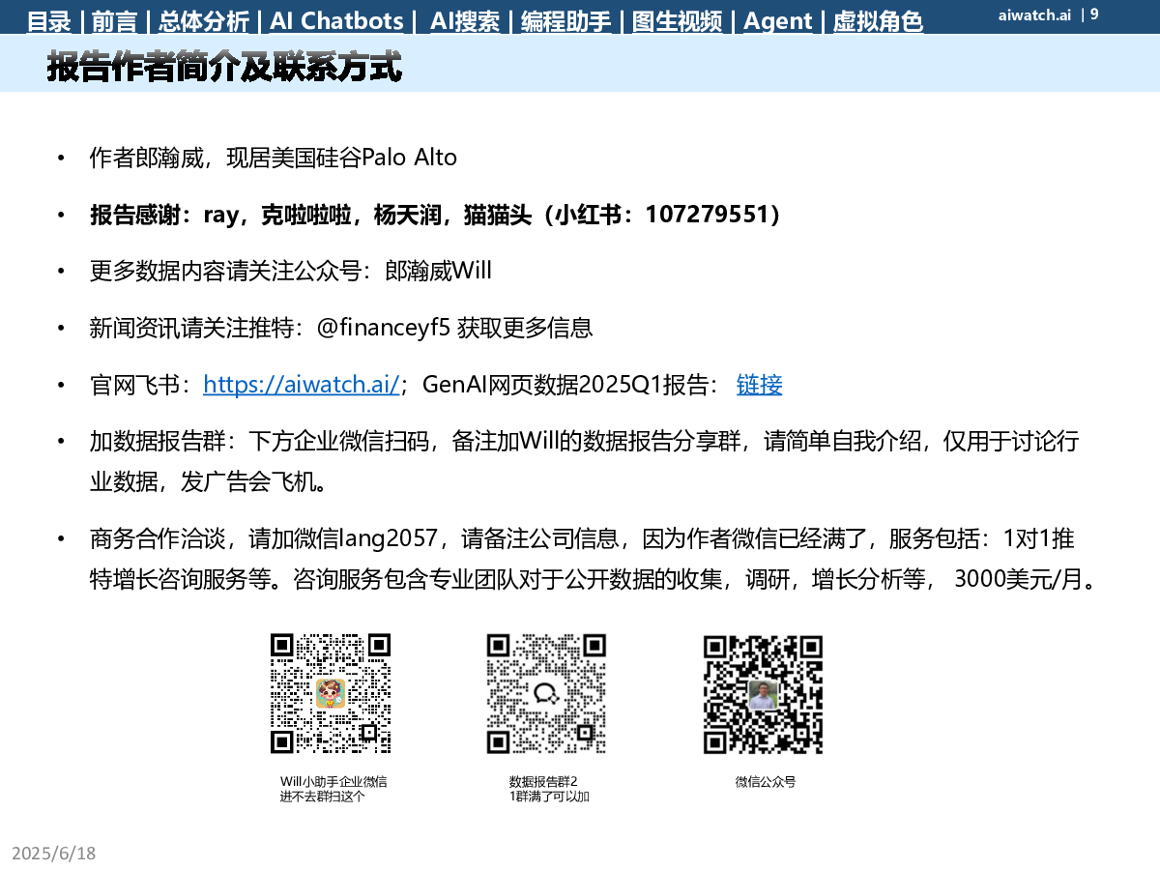The image size is (1160, 870).
Task: Click the caption 进不去群扫这个
Action: point(323,797)
